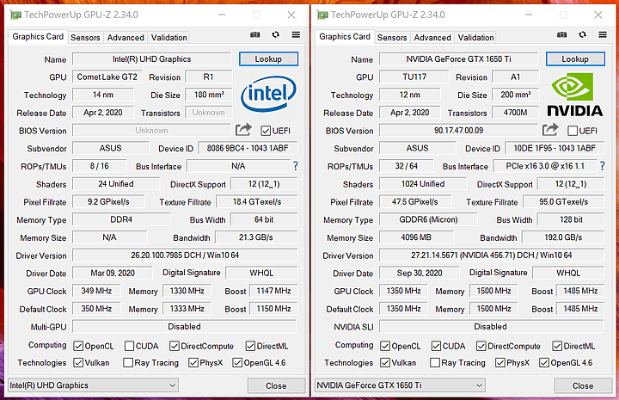
Task: Open Sensors tab in Intel window
Action: tap(85, 38)
